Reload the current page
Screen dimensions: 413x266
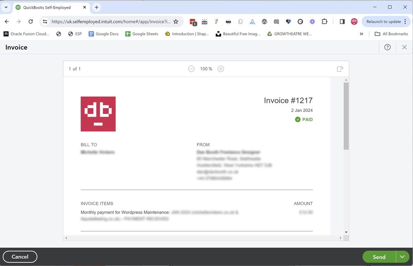pyautogui.click(x=30, y=21)
